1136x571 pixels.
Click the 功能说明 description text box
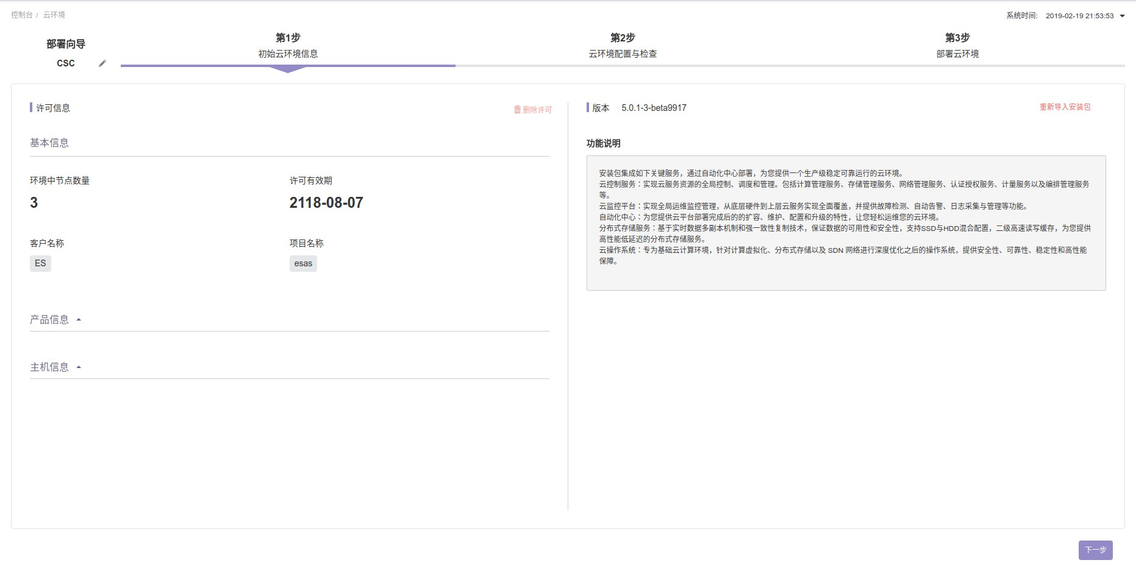(846, 223)
